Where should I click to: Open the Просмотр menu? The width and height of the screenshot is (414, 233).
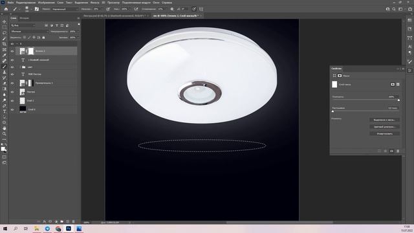[x=113, y=3]
